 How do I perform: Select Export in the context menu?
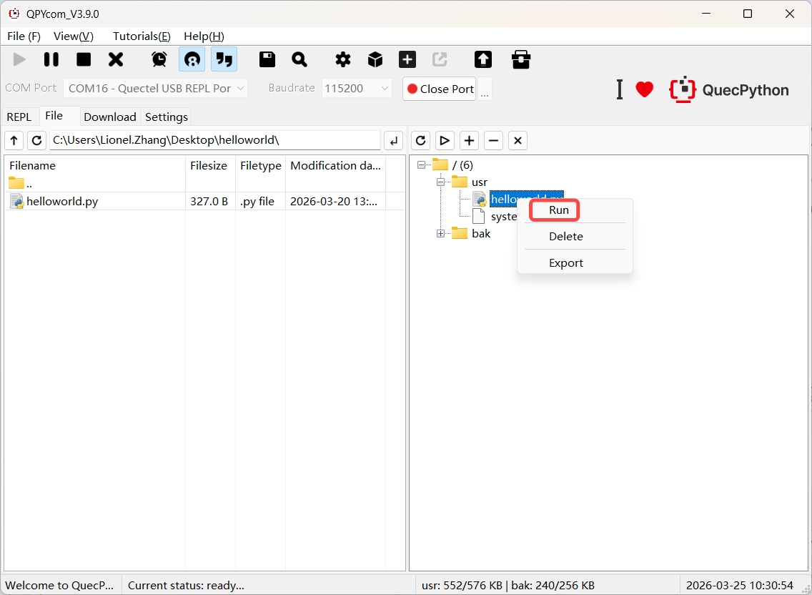click(566, 262)
